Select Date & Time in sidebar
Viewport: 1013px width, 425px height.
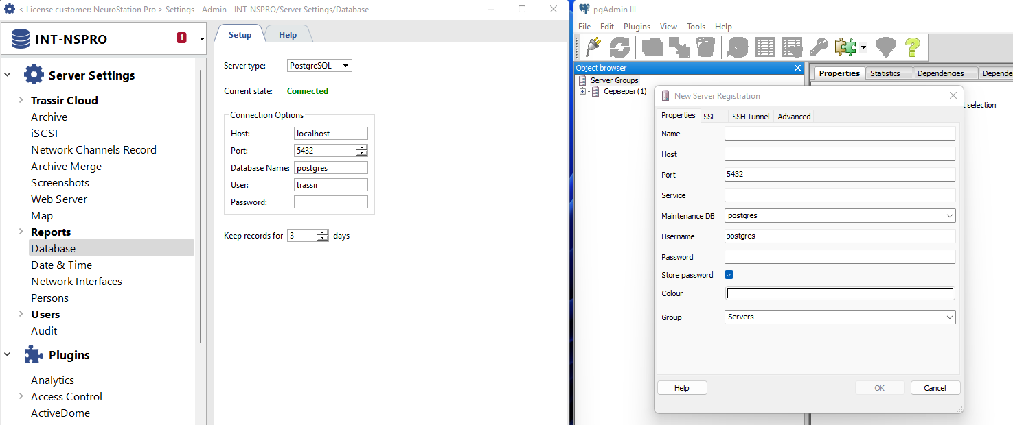click(x=61, y=265)
